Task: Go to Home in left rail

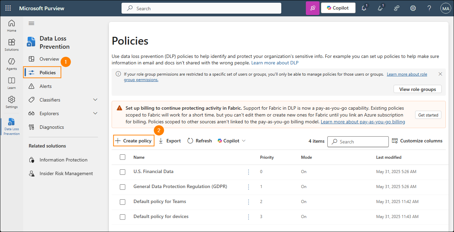Action: pos(12,26)
